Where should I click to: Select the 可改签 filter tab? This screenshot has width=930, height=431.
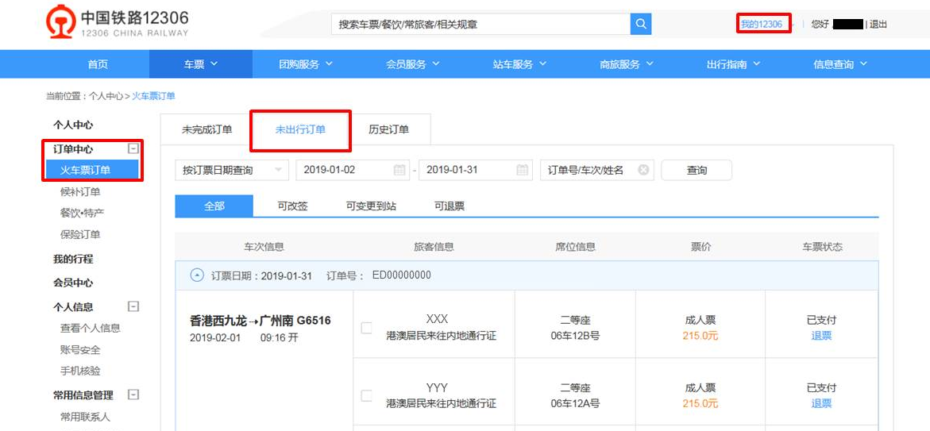(x=292, y=206)
